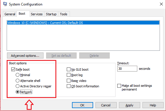Viewport: 166px width, 111px height.
Task: Open Advanced options
Action: tap(25, 56)
